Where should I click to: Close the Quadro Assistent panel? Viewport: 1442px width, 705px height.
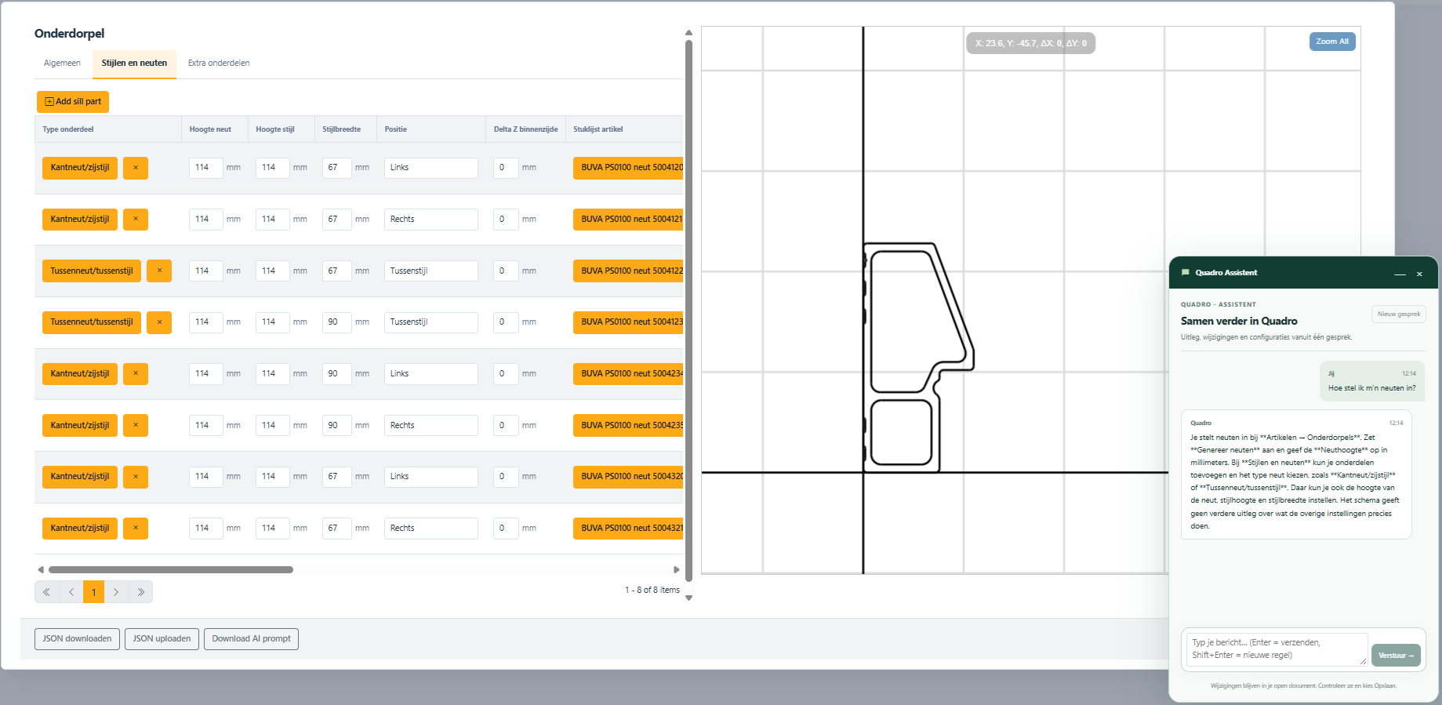tap(1419, 274)
